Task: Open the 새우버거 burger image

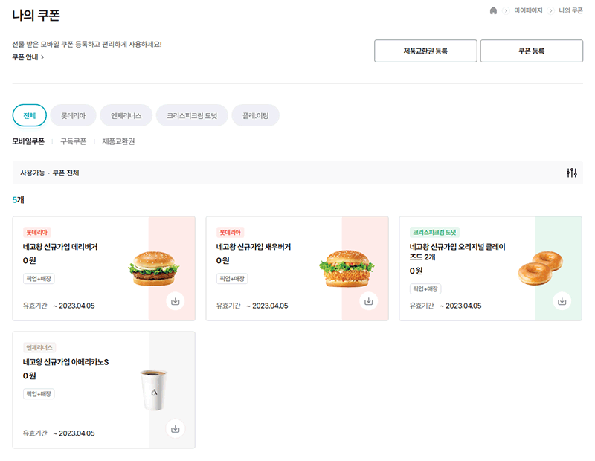Action: 347,268
